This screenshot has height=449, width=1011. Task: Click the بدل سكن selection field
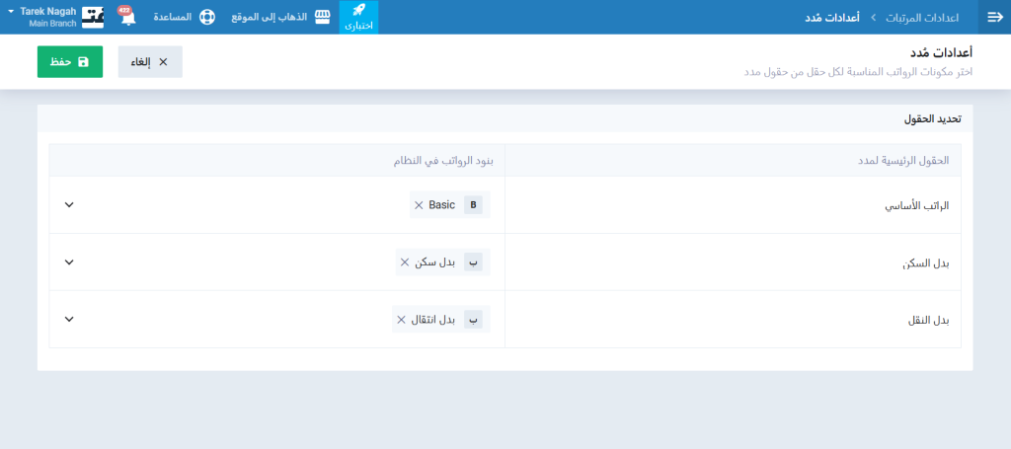[x=247, y=262]
